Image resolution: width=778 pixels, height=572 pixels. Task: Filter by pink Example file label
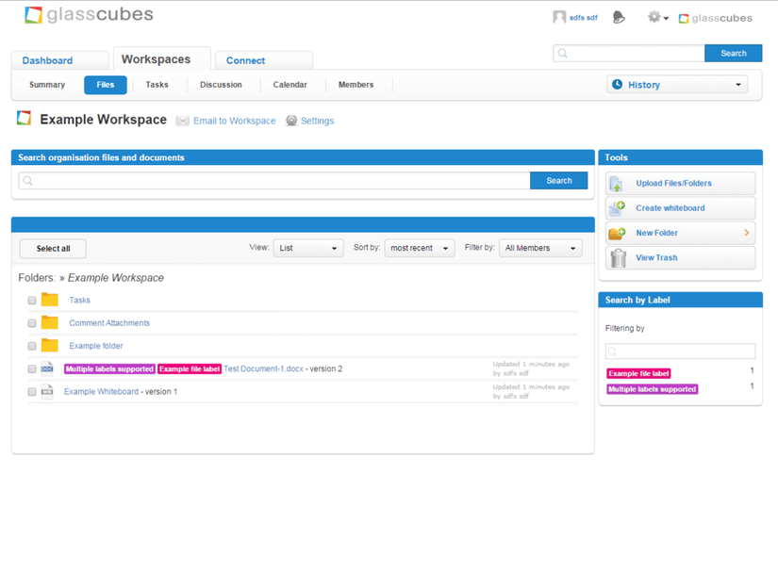(638, 374)
